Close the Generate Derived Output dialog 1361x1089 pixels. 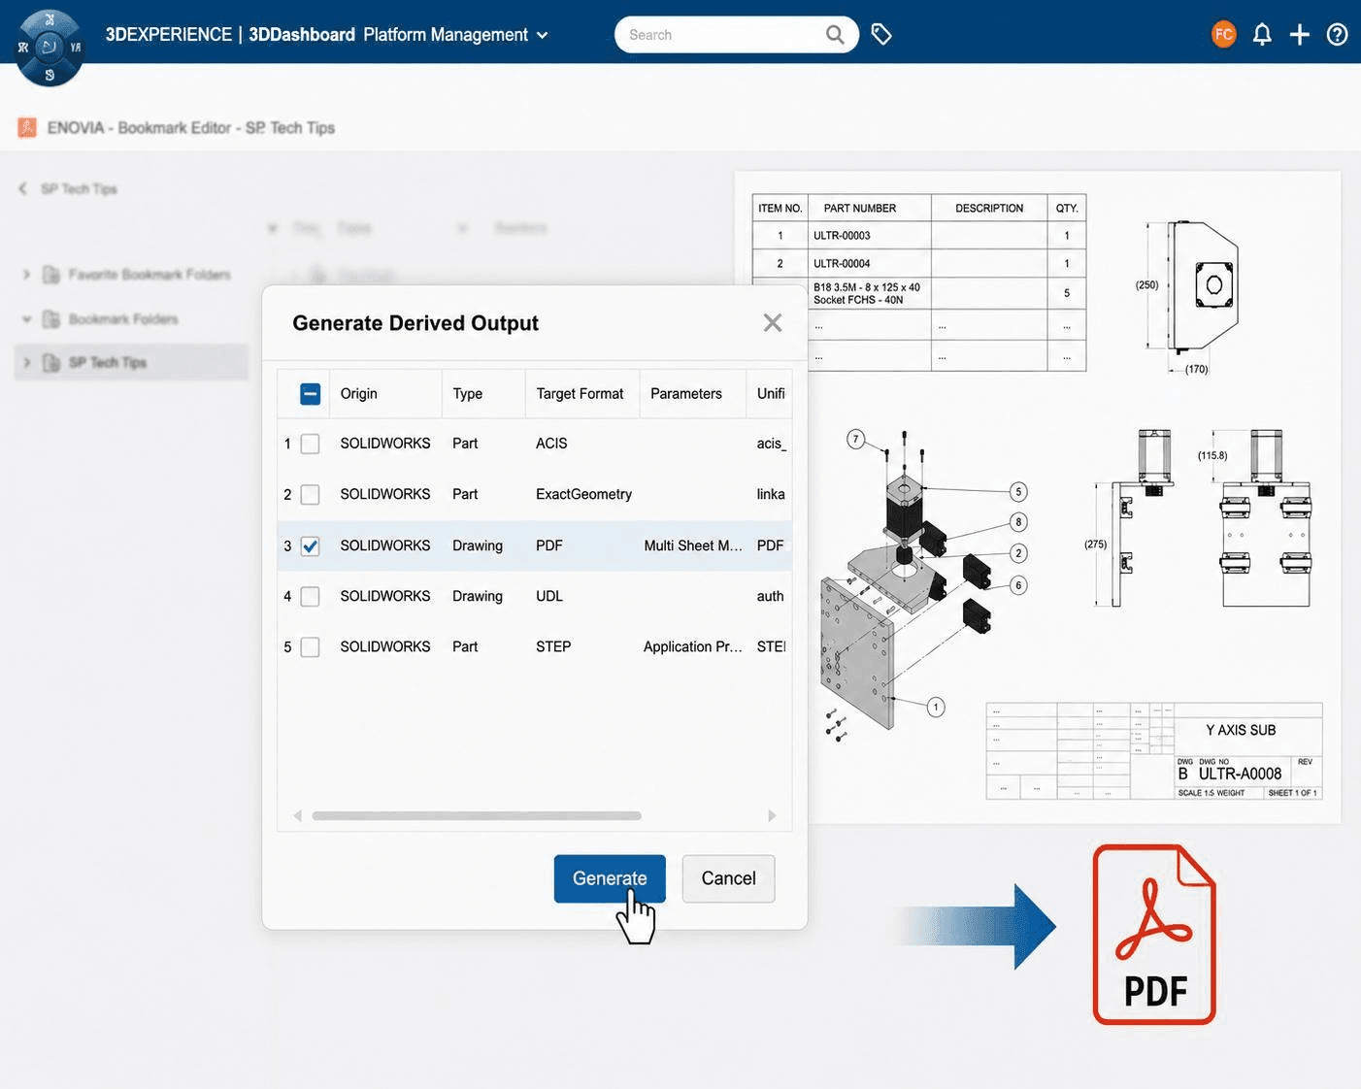pos(773,322)
